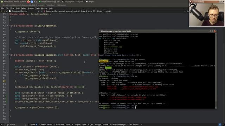Launch terminal icon in the top panel
This screenshot has width=225, height=126.
(x=35, y=2)
